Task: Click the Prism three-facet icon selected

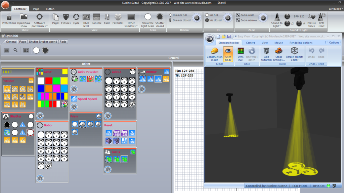Action: click(x=83, y=124)
